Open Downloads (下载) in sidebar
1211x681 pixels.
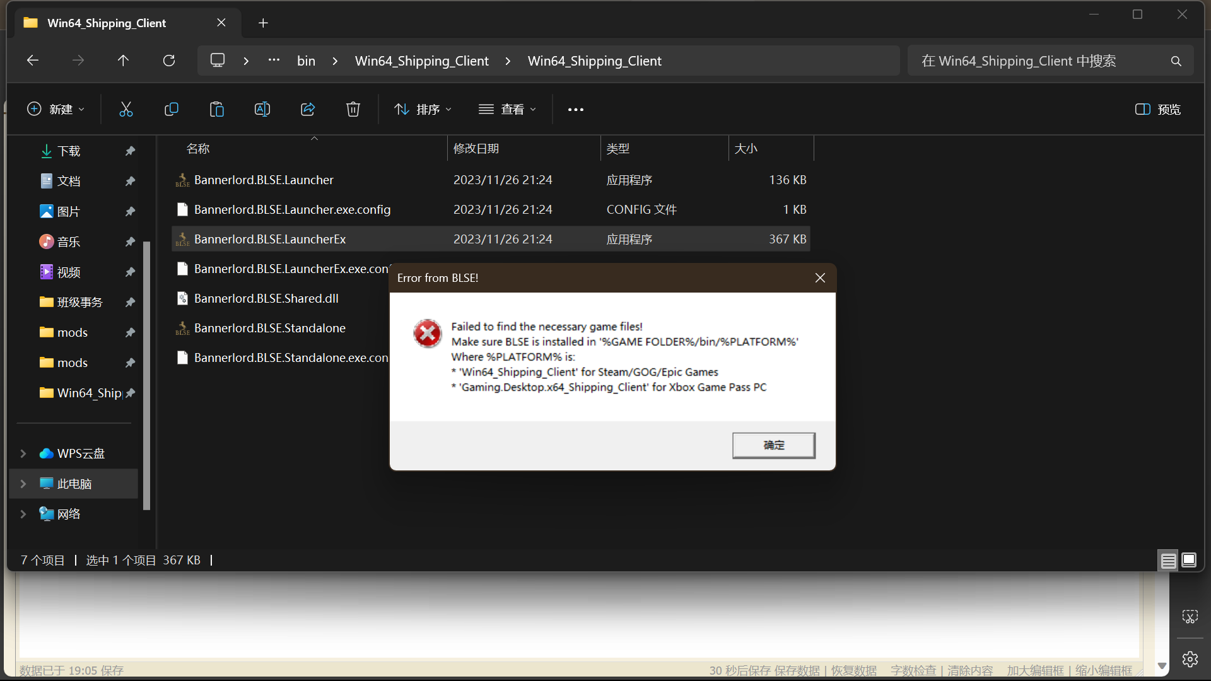click(69, 151)
